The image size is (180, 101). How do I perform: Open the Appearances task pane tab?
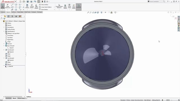179,26
